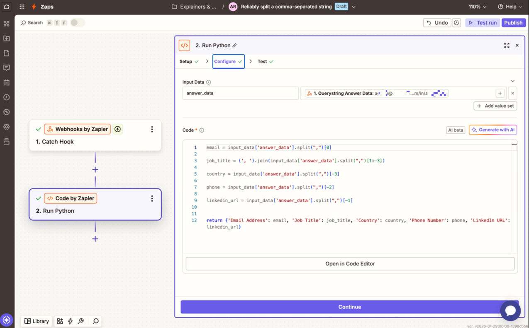This screenshot has width=529, height=328.
Task: Click the answer_data key input field
Action: (240, 94)
